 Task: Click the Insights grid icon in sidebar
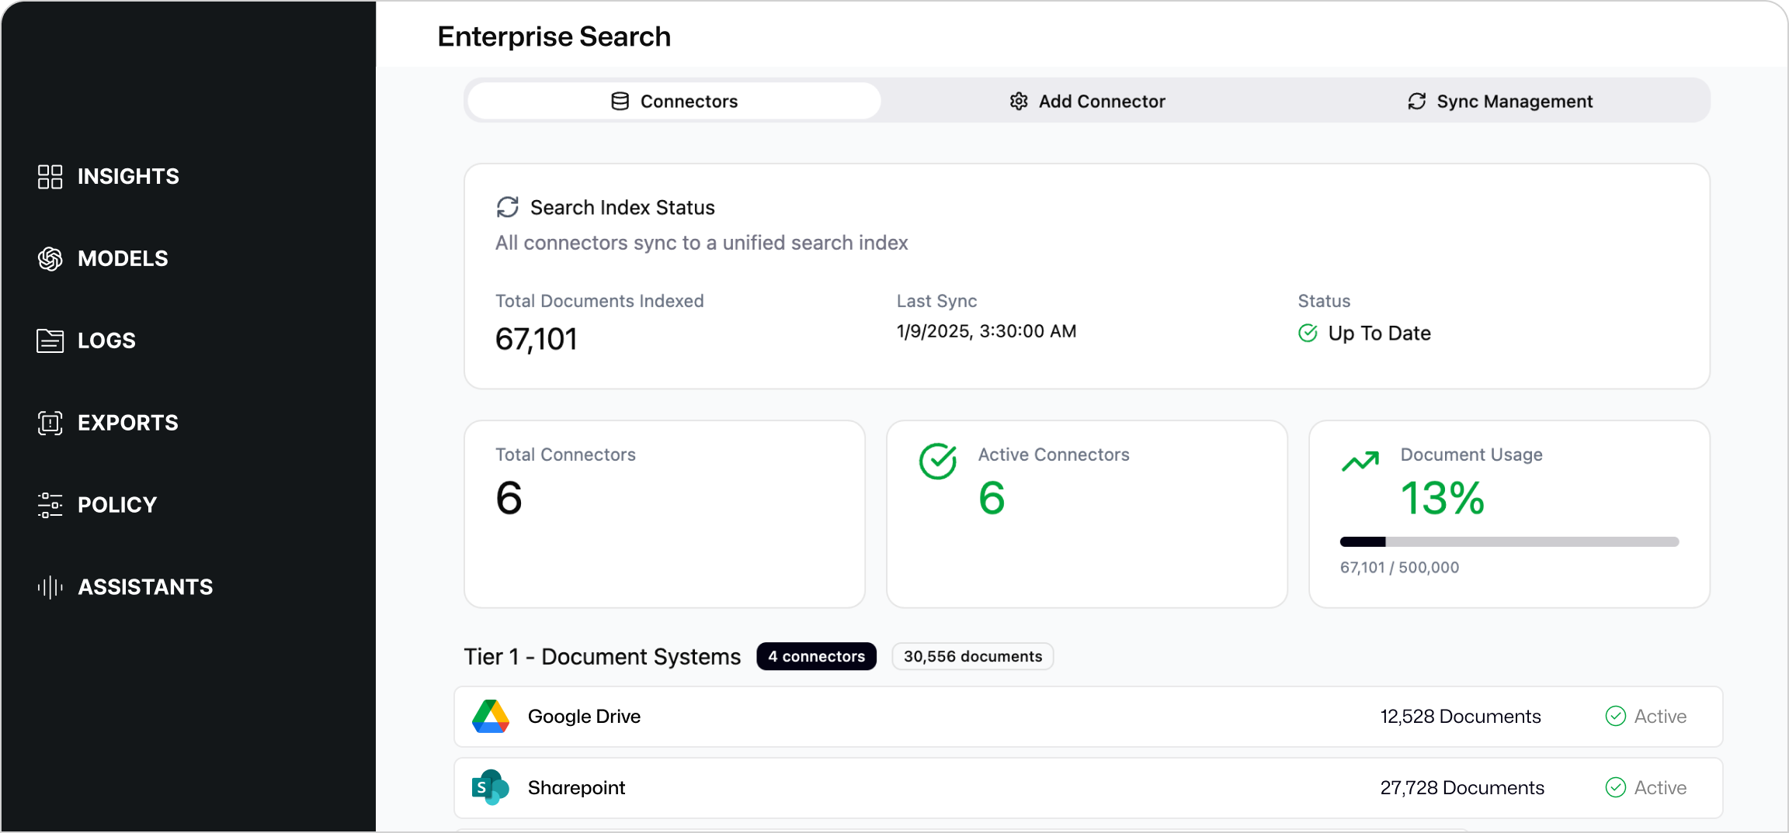pyautogui.click(x=50, y=177)
